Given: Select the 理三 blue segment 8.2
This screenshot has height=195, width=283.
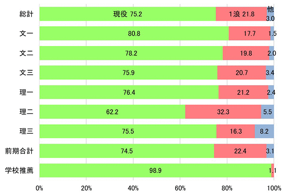Looking at the screenshot, I should click(265, 131).
